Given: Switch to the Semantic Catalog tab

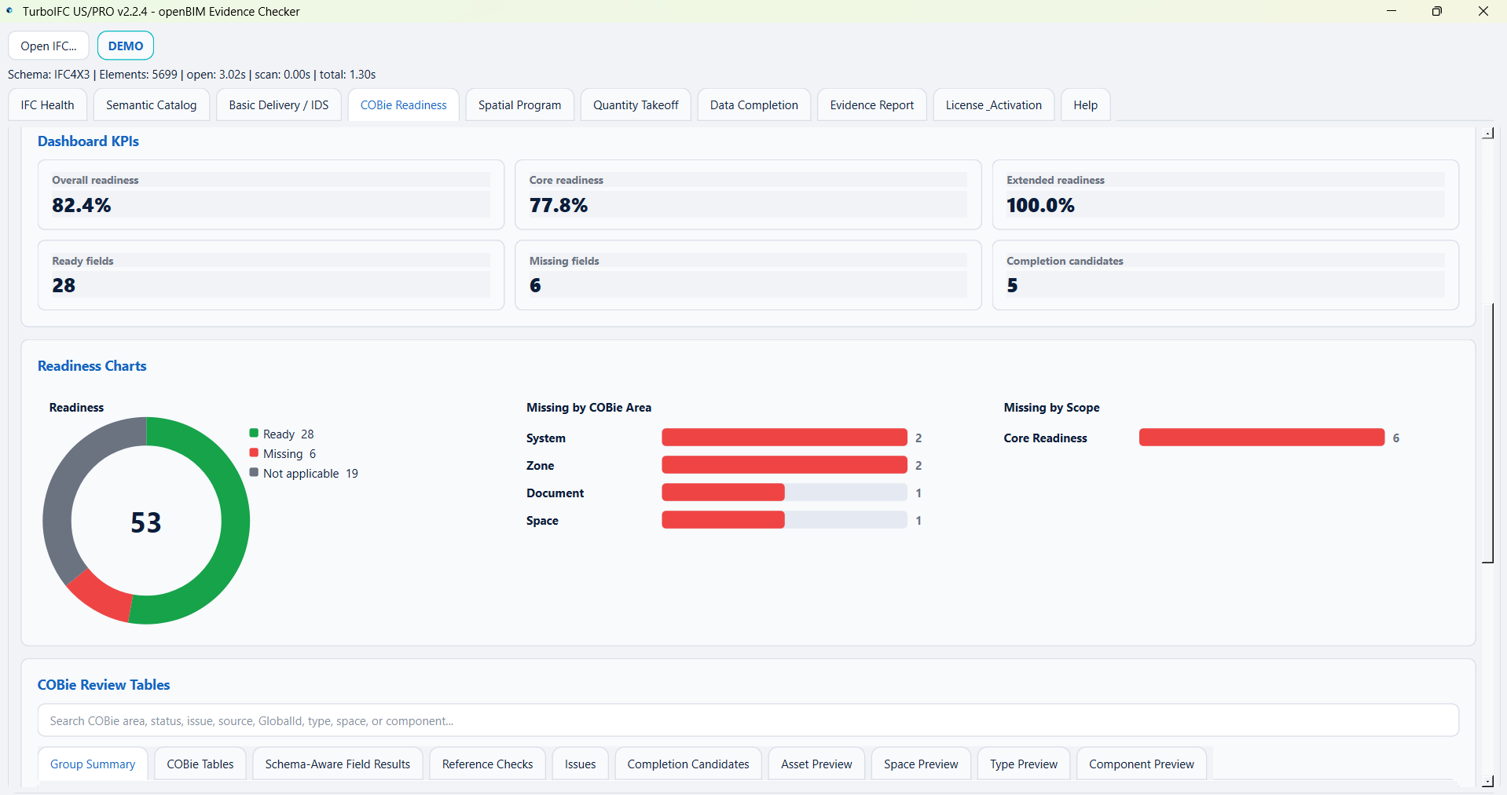Looking at the screenshot, I should [152, 105].
